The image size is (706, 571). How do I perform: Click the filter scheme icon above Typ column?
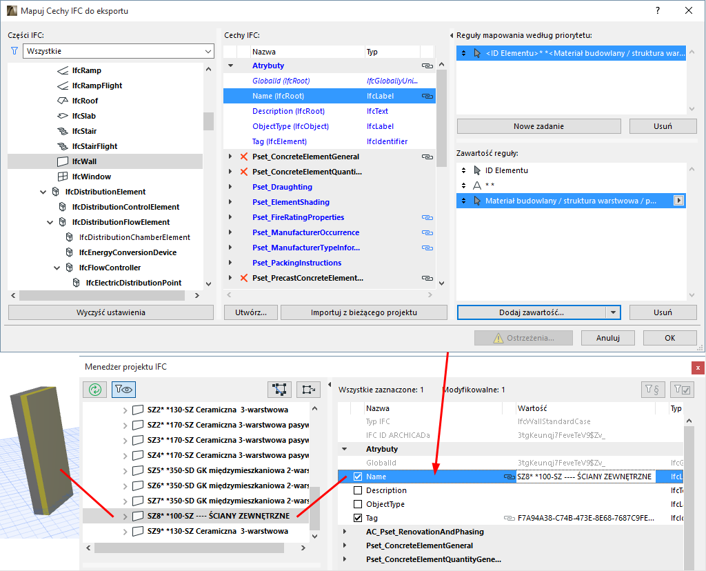653,389
